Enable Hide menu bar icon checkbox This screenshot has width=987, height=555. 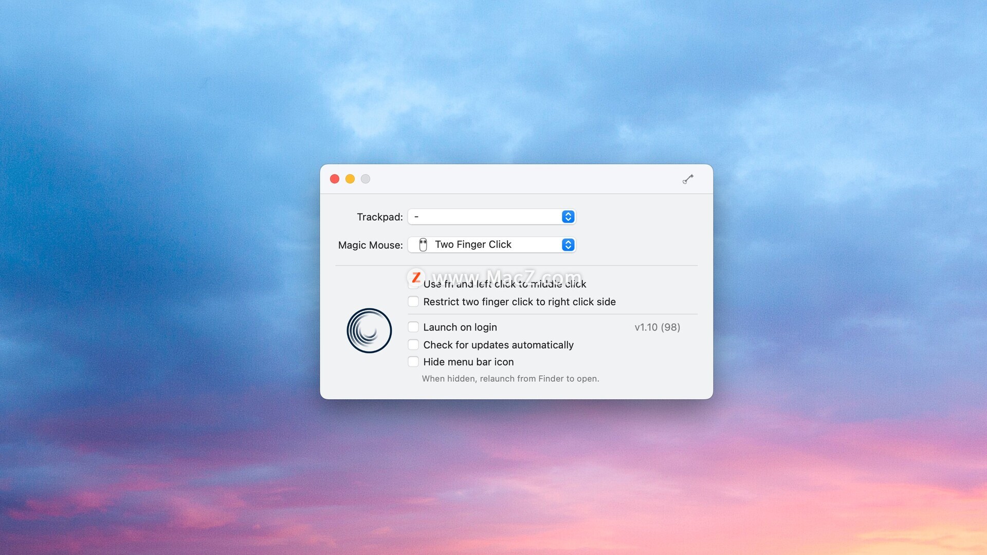click(x=413, y=362)
